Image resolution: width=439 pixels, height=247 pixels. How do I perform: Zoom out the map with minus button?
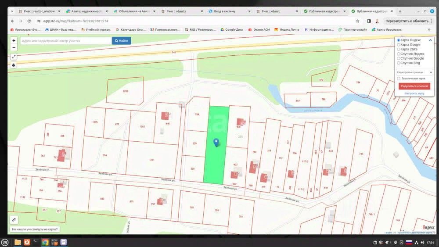[x=14, y=47]
